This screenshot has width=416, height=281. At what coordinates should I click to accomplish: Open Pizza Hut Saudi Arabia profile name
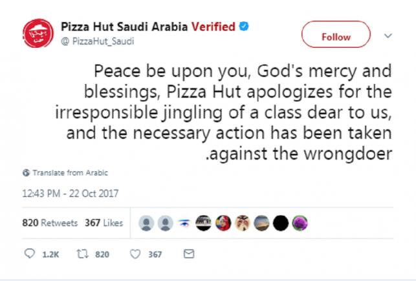pos(124,27)
